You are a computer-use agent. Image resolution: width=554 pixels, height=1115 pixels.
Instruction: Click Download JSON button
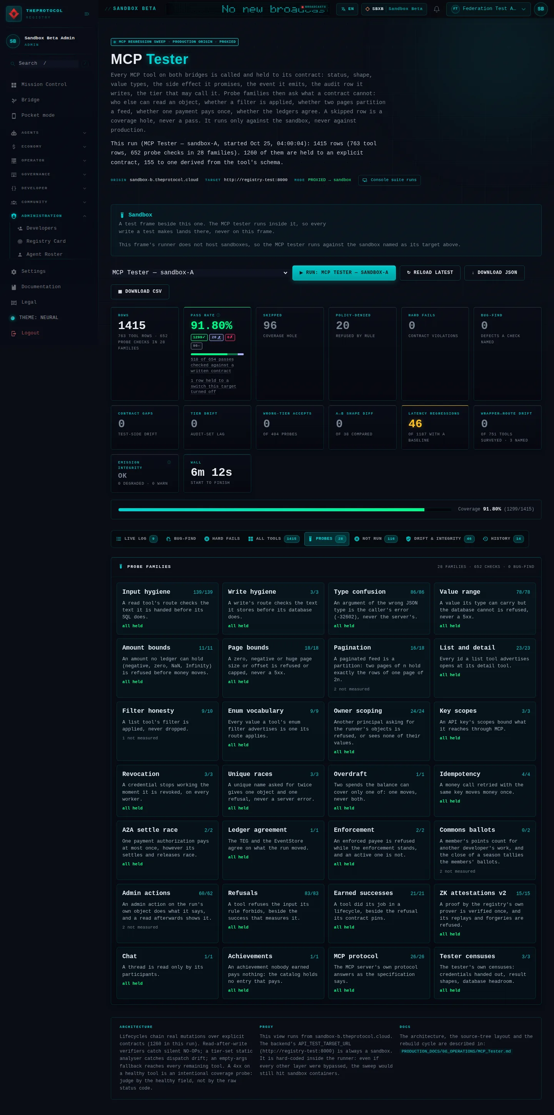pyautogui.click(x=494, y=273)
